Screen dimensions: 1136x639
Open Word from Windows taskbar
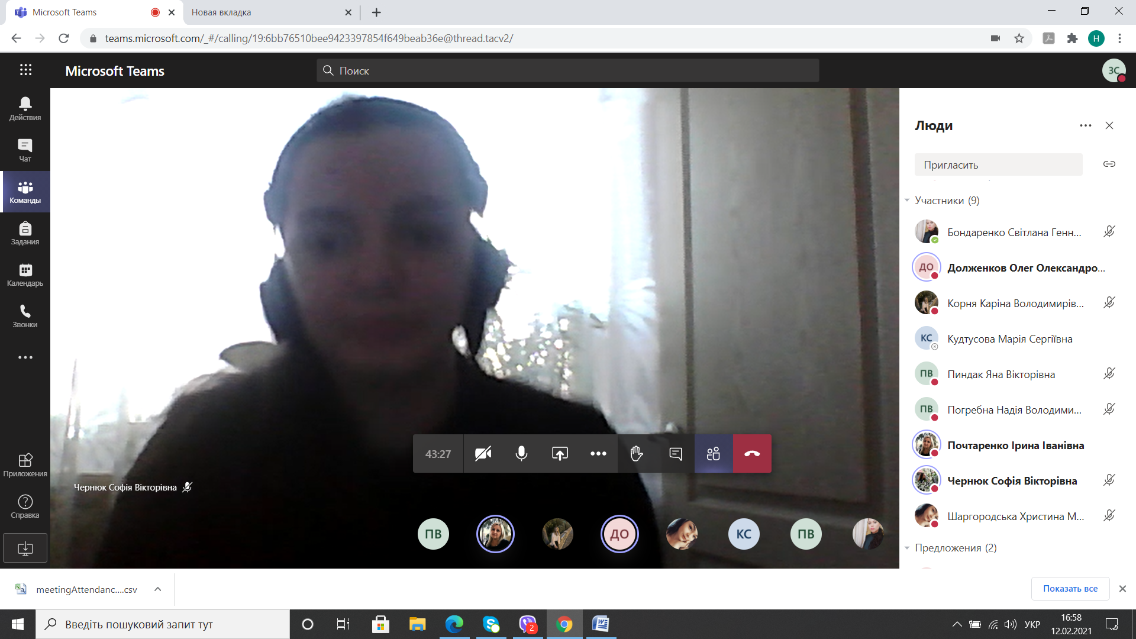600,624
